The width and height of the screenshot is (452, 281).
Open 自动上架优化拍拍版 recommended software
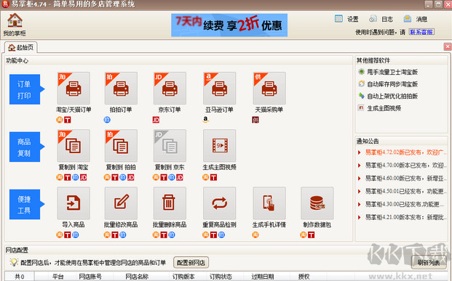click(388, 96)
